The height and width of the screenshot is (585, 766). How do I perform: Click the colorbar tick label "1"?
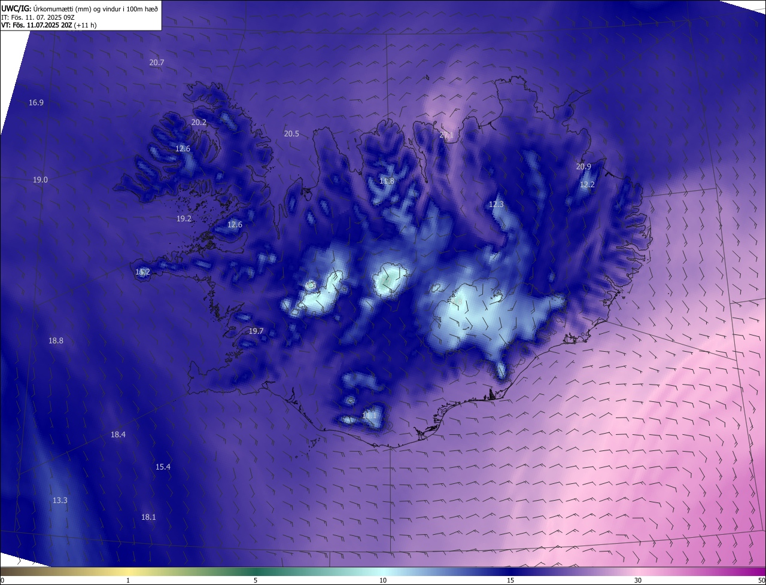(x=128, y=580)
